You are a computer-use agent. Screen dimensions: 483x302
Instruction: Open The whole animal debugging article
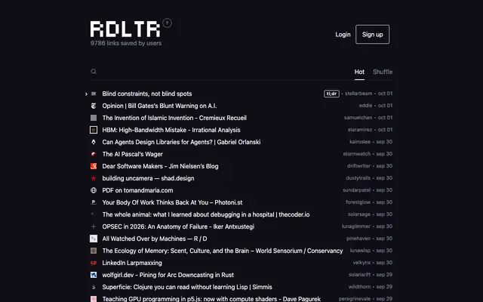tap(206, 214)
